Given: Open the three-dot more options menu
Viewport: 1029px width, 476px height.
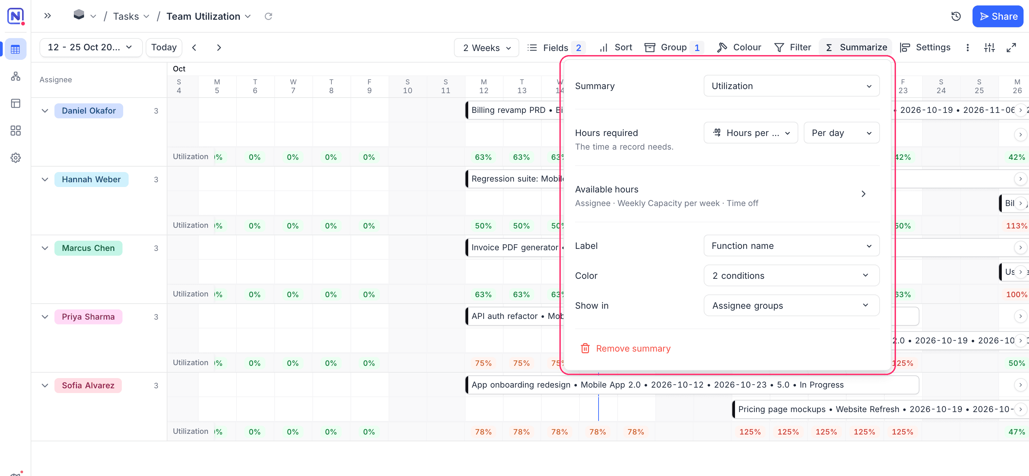Looking at the screenshot, I should pyautogui.click(x=967, y=48).
